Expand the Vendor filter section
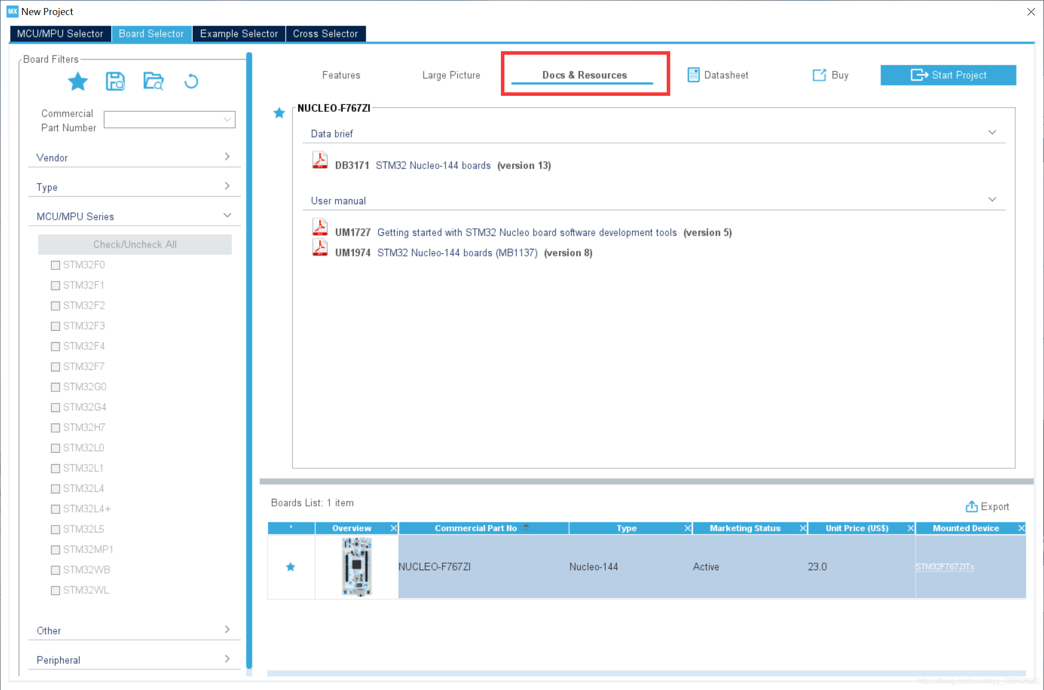Viewport: 1044px width, 690px height. tap(227, 157)
